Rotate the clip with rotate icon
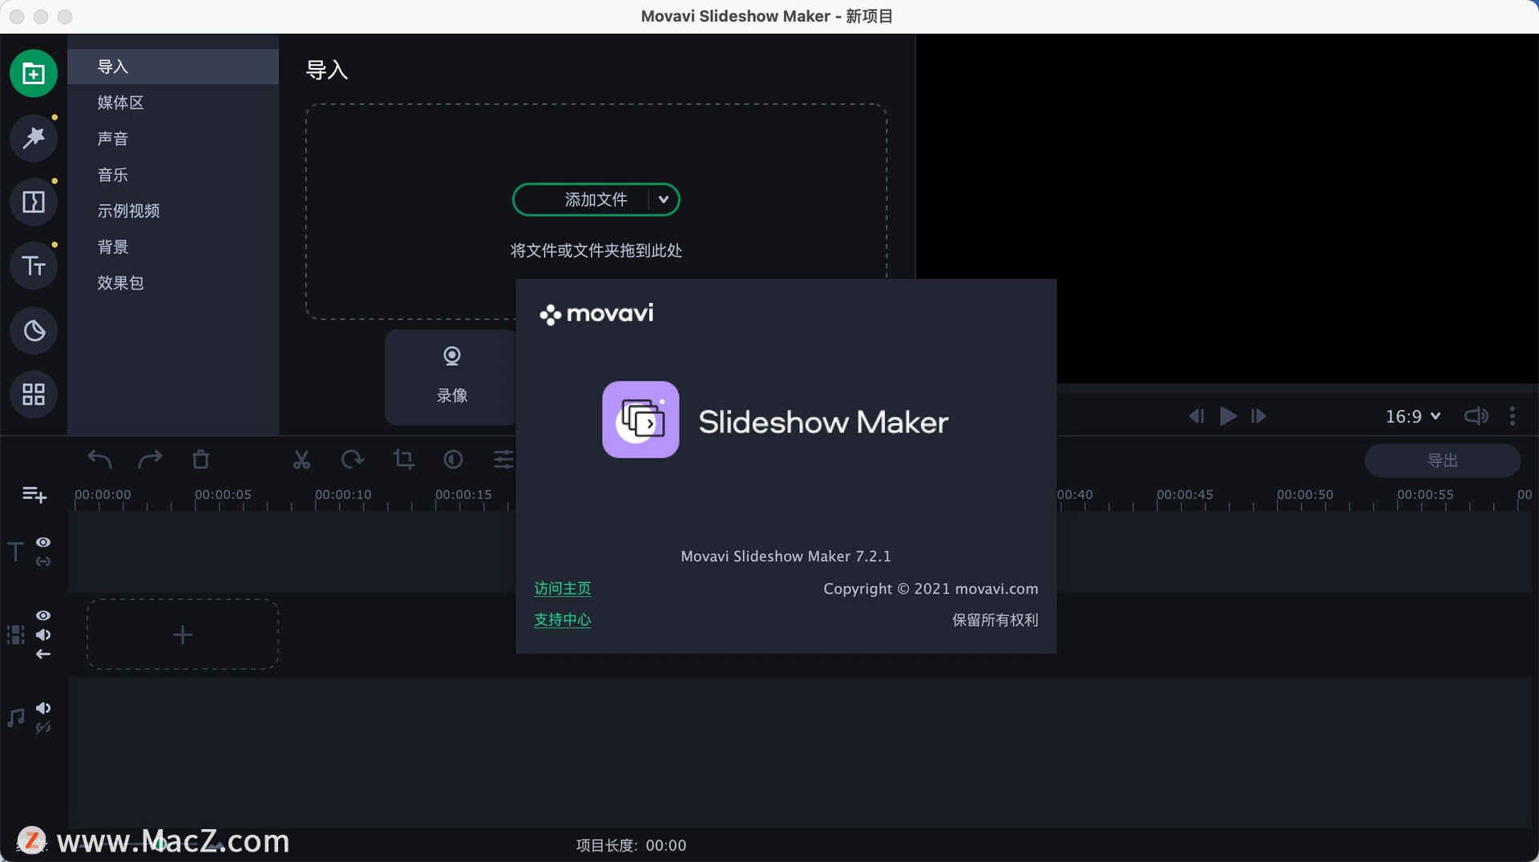 tap(352, 459)
